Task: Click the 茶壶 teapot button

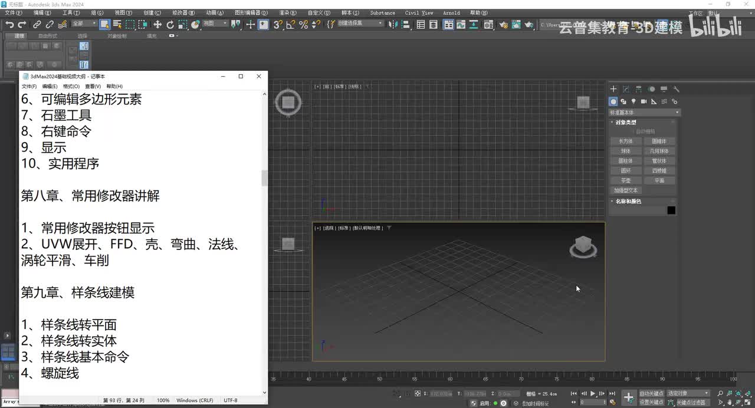Action: (625, 180)
